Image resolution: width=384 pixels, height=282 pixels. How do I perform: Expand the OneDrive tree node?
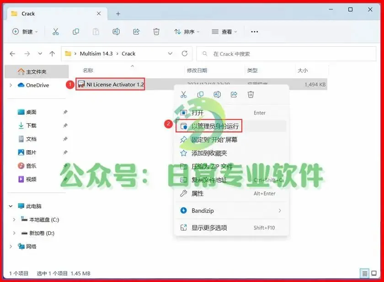(11, 85)
